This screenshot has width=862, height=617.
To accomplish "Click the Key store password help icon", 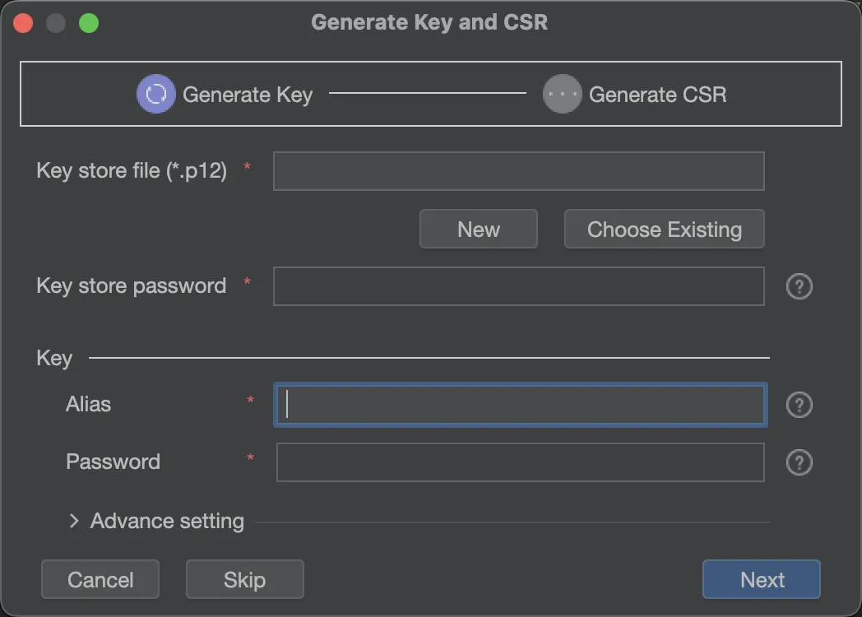I will (799, 286).
